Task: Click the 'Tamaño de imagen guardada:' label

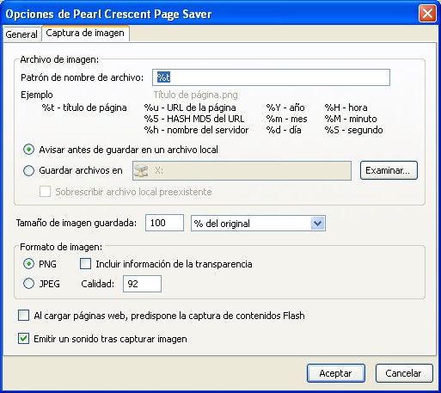Action: (77, 223)
